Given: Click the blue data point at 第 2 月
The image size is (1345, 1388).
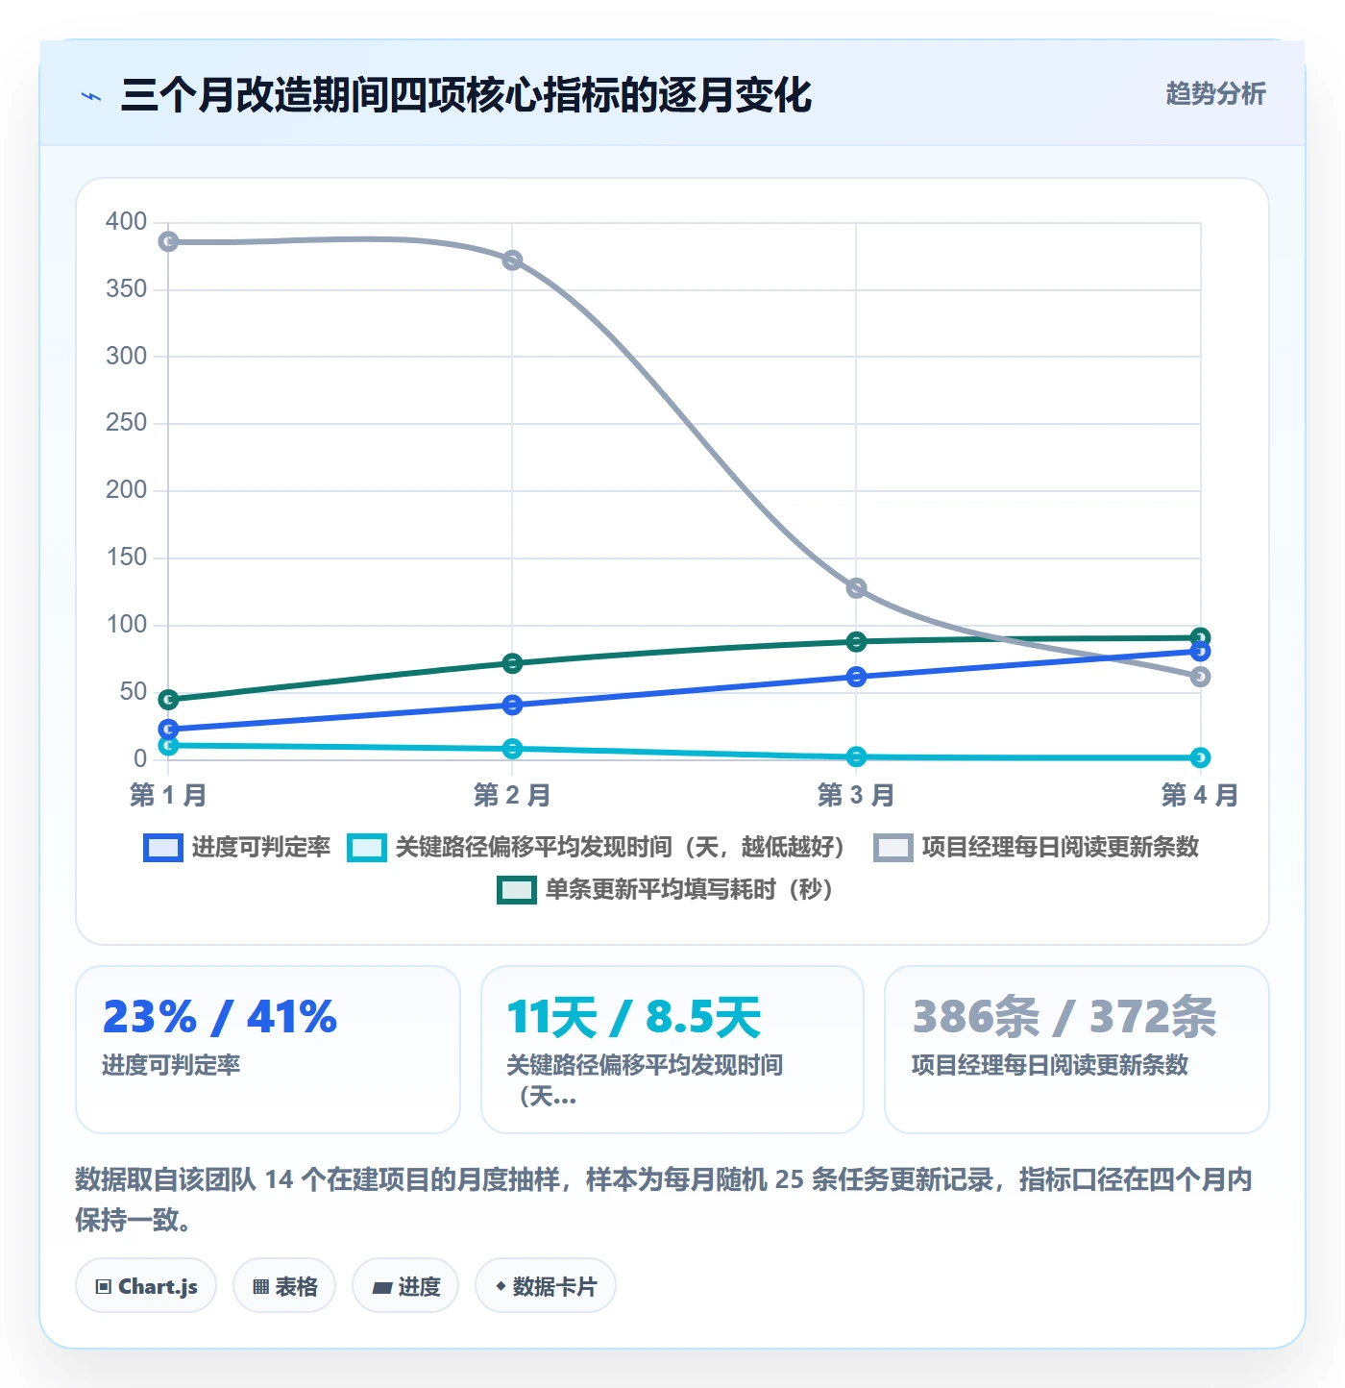Looking at the screenshot, I should (512, 705).
